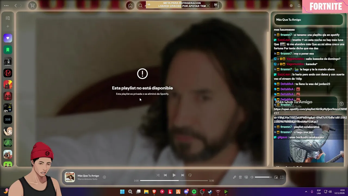Play the current song
348x196 pixels.
(174, 175)
